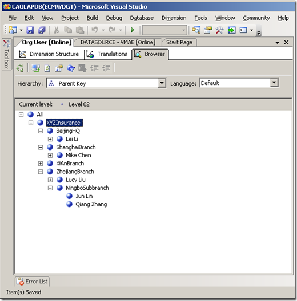Open the New Project dropdown arrow
The width and height of the screenshot is (297, 301).
(x=21, y=30)
